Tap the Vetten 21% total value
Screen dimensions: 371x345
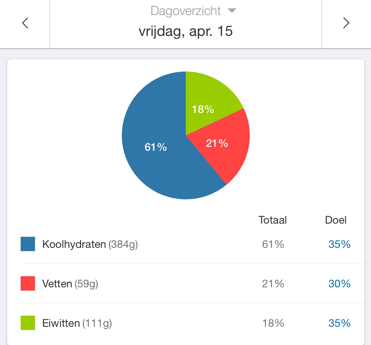273,284
